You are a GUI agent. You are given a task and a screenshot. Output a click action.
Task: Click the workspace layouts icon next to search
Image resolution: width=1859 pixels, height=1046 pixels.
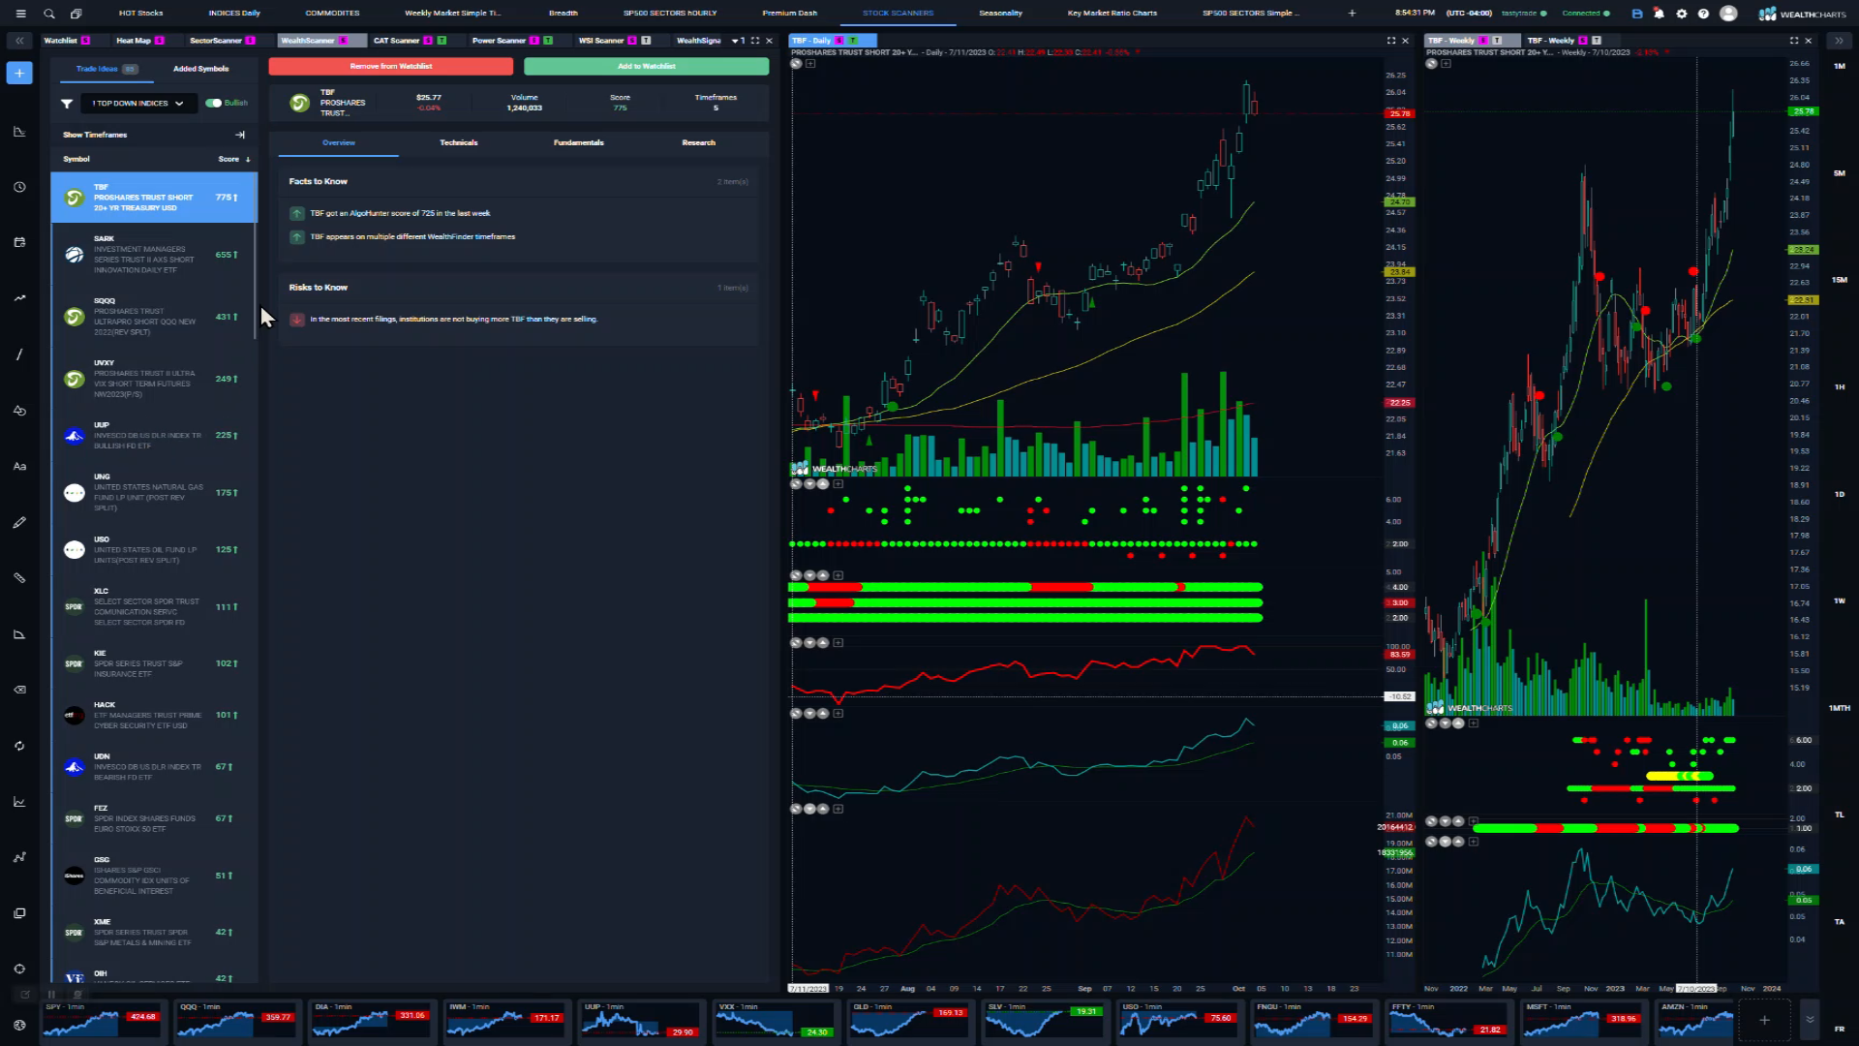pos(76,14)
